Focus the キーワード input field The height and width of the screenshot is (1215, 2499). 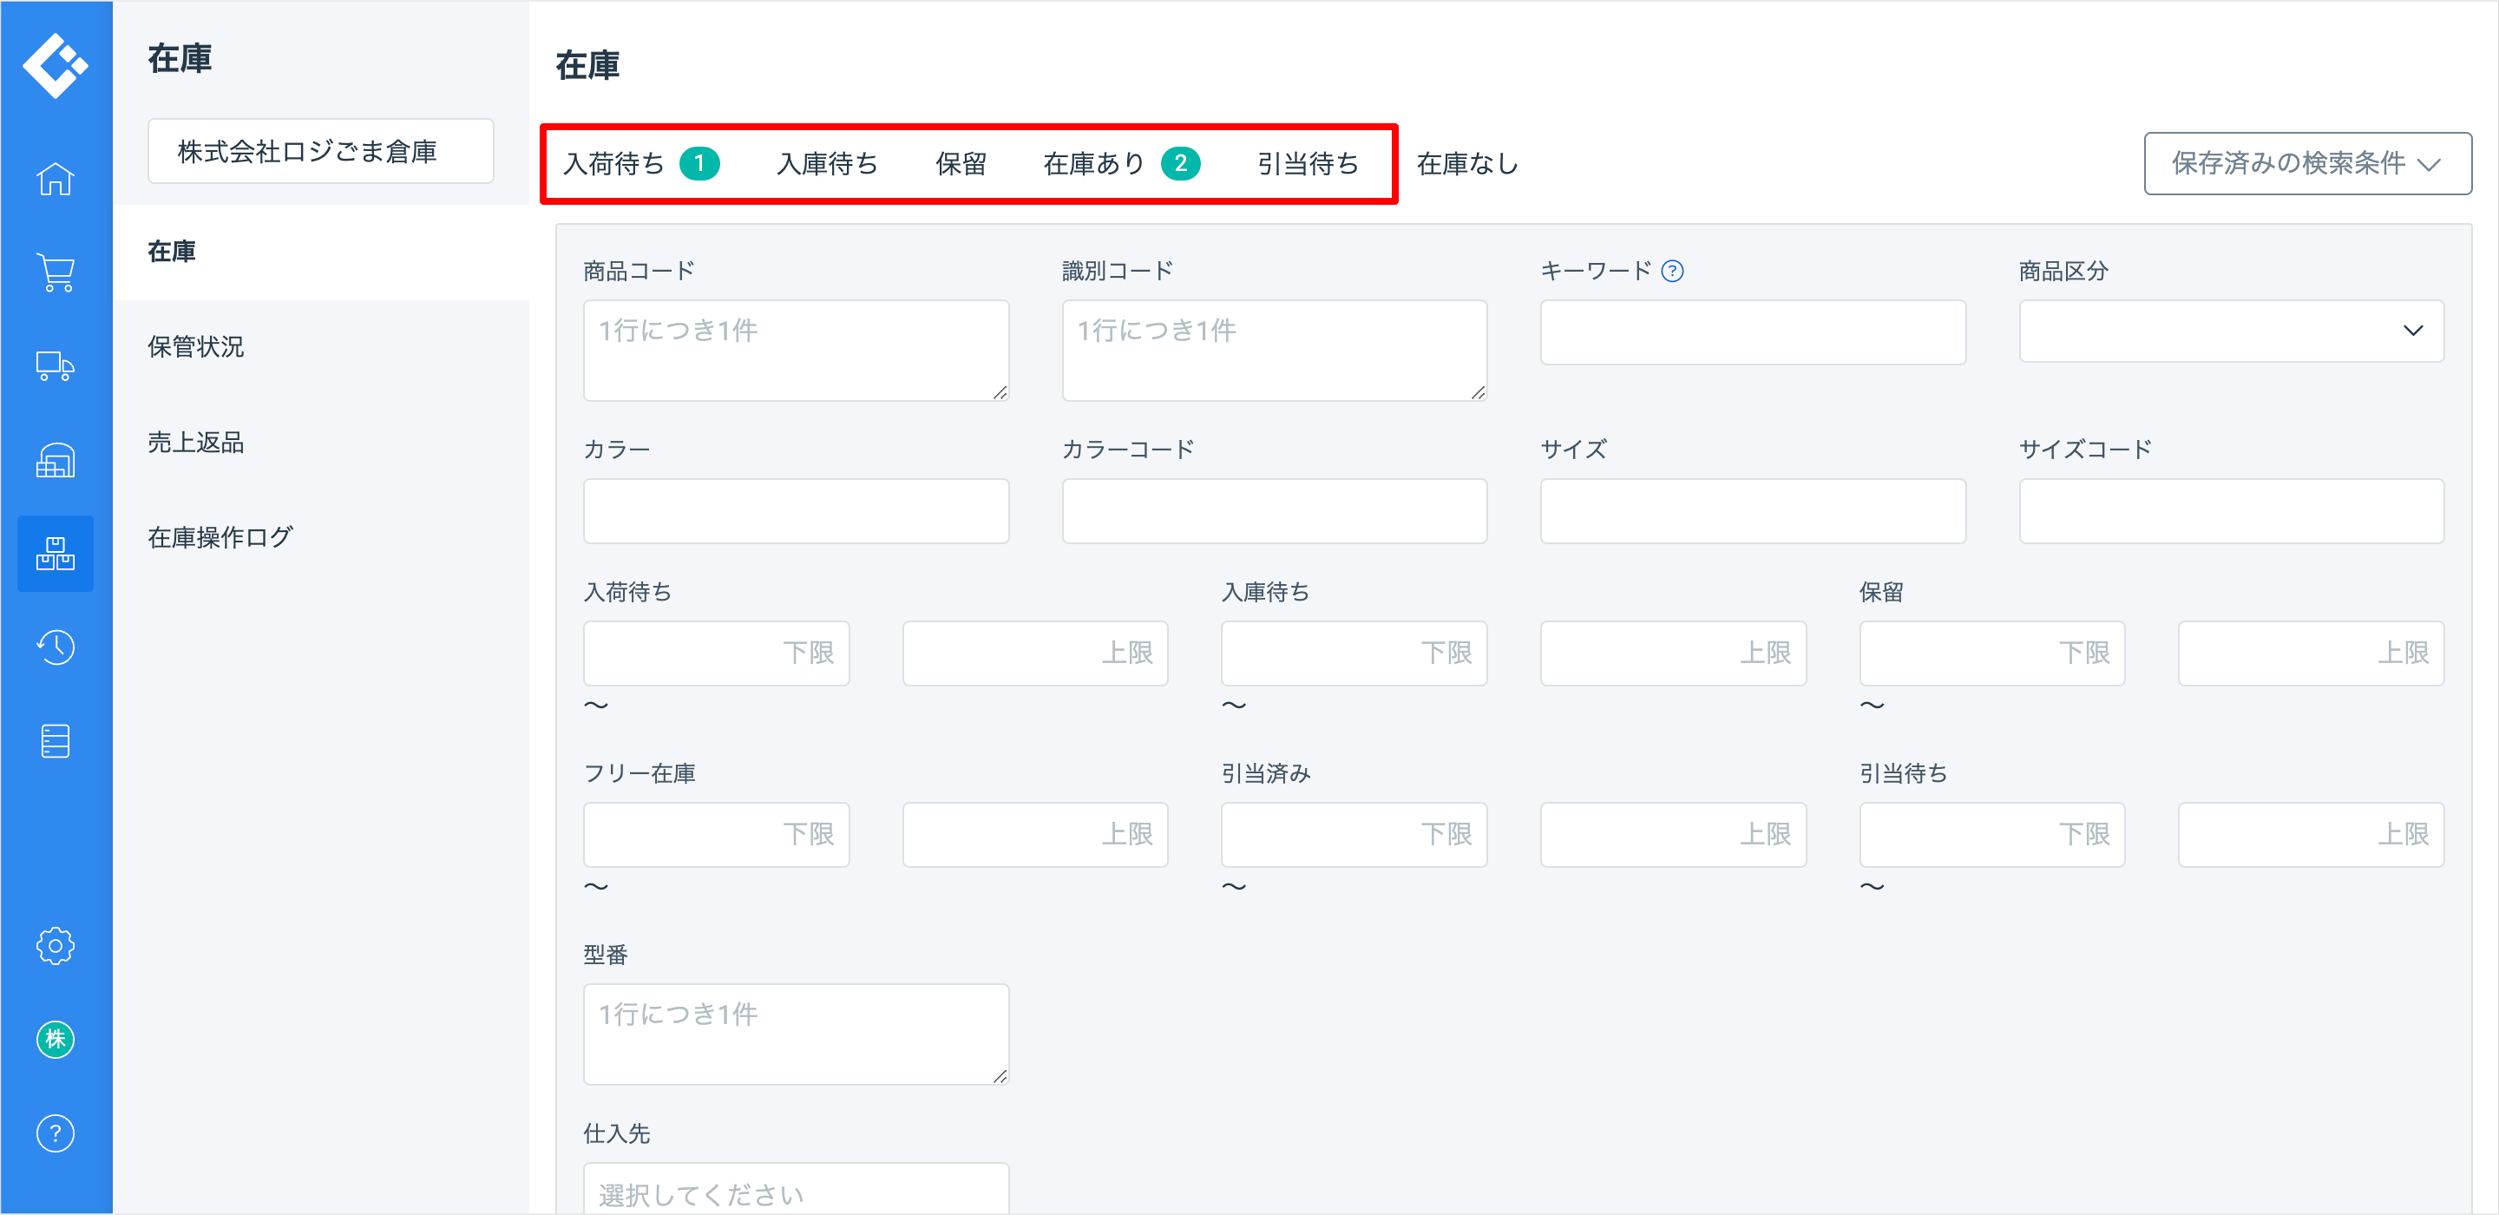[x=1752, y=332]
